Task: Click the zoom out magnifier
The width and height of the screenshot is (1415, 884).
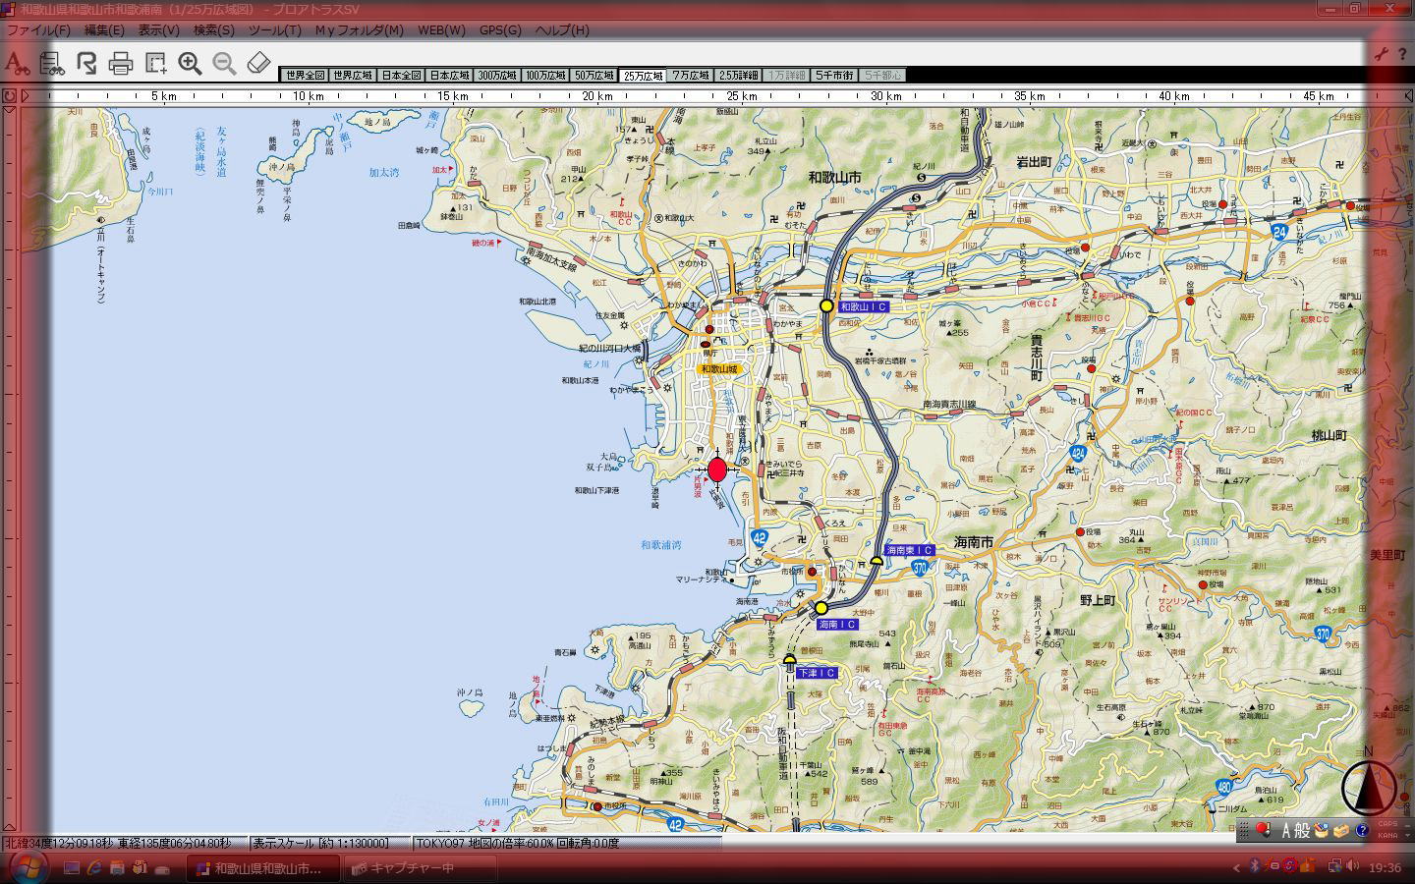Action: pyautogui.click(x=224, y=64)
